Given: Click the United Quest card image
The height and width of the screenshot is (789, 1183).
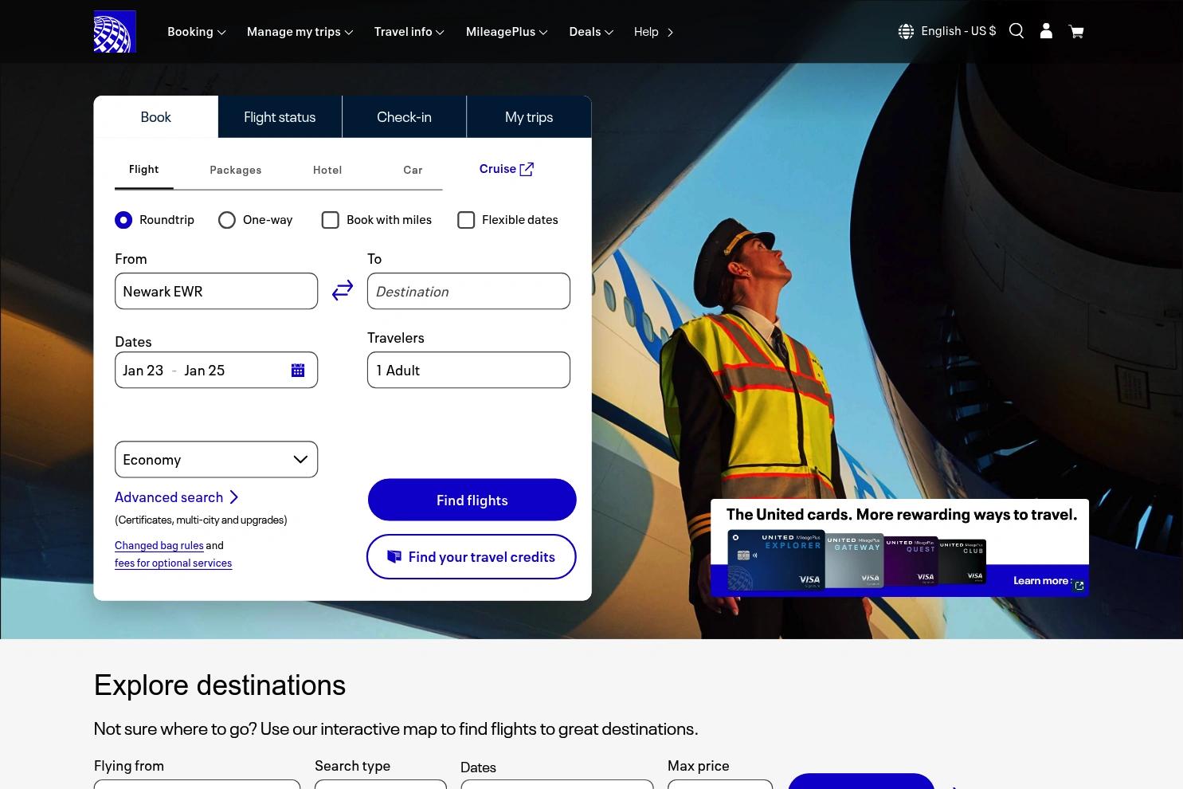Looking at the screenshot, I should pyautogui.click(x=911, y=560).
